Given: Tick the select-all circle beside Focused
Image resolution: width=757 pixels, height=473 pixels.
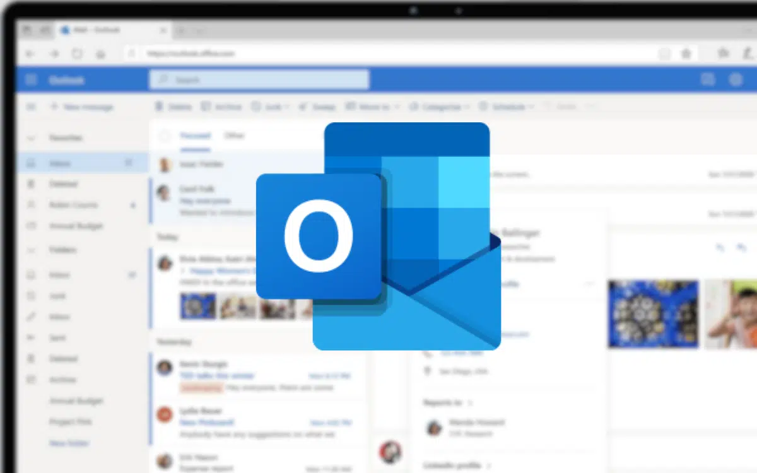Looking at the screenshot, I should [x=165, y=136].
